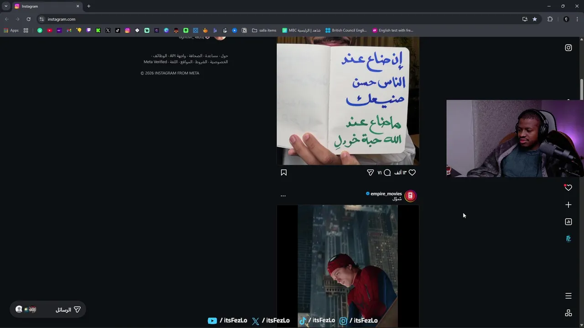This screenshot has width=584, height=328.
Task: Open YouTube bookmark
Action: tap(50, 31)
